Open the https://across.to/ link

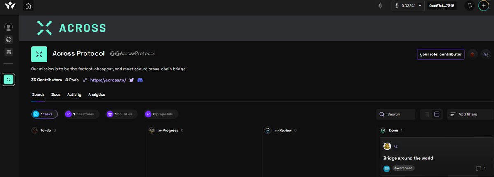pos(108,80)
